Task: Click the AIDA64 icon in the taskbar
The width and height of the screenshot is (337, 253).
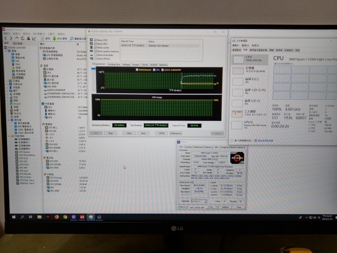Action: pyautogui.click(x=82, y=217)
